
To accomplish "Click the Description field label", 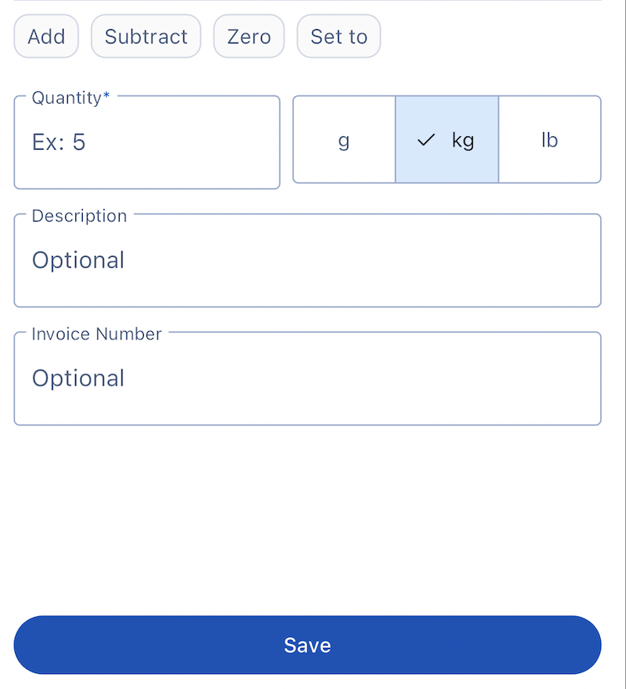I will (80, 216).
